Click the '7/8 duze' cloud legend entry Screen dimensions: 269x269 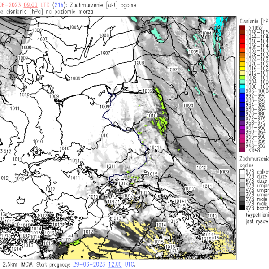coord(256,177)
